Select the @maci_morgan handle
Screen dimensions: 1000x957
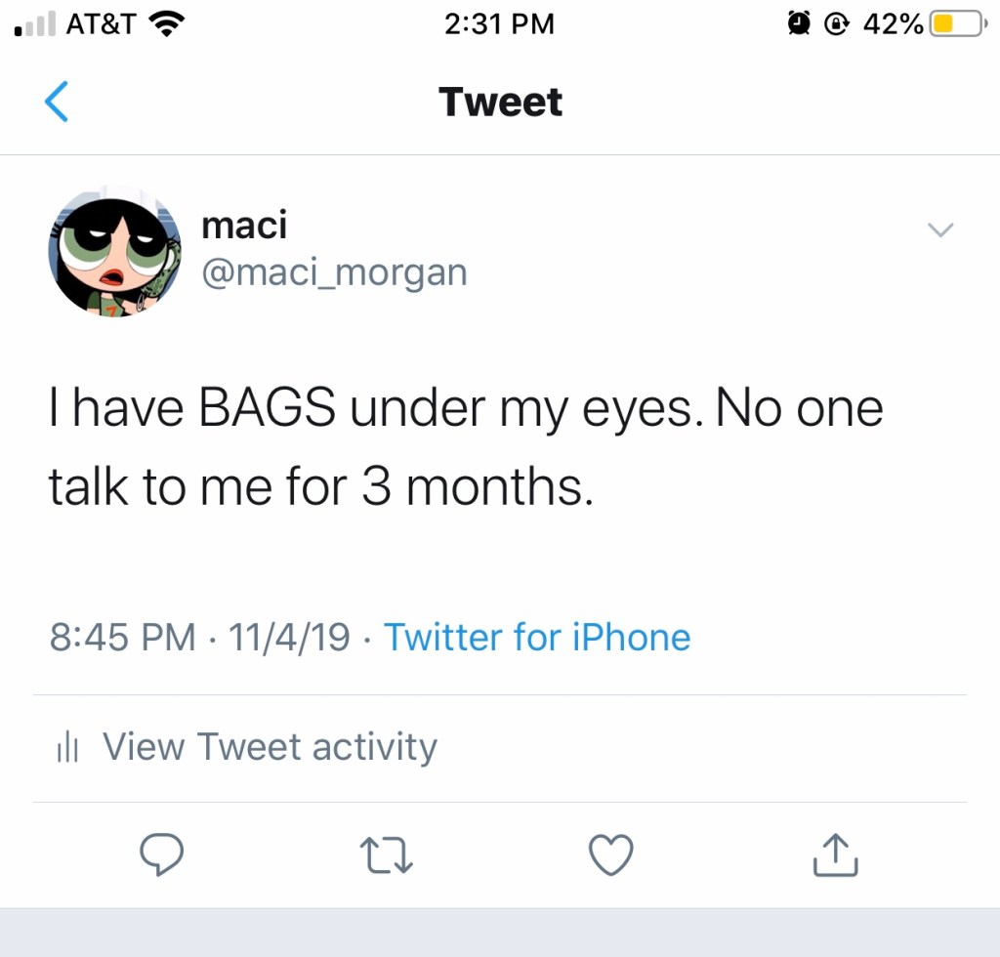[334, 272]
